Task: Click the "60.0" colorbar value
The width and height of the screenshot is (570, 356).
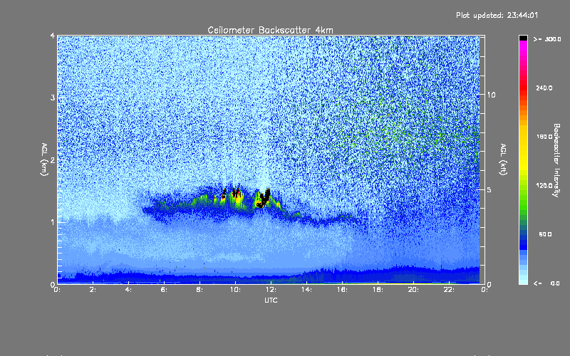Action: tap(545, 234)
